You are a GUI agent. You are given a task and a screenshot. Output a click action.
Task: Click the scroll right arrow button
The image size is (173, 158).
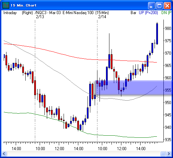[x=169, y=154]
